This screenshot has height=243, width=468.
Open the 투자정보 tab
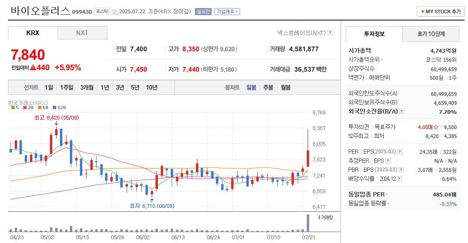click(x=374, y=34)
